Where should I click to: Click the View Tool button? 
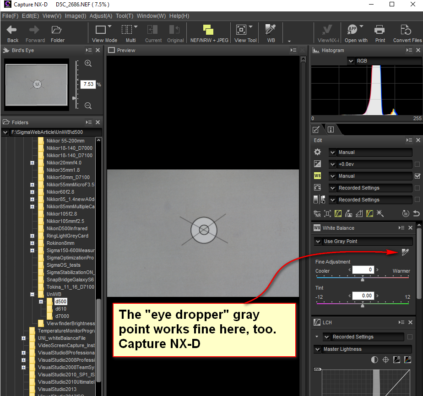point(245,33)
